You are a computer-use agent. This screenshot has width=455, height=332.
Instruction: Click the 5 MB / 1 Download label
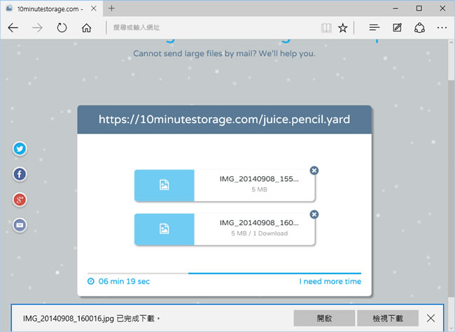260,233
